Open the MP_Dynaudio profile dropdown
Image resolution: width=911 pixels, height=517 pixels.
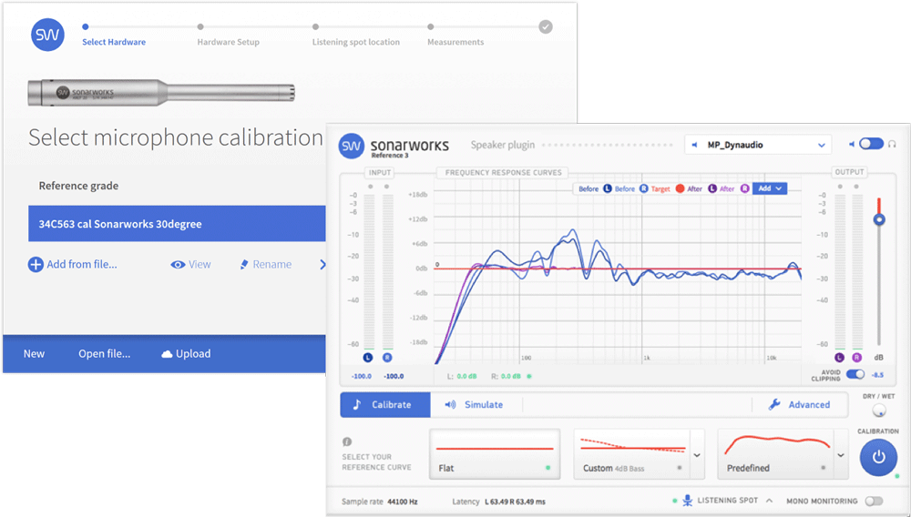pos(758,145)
